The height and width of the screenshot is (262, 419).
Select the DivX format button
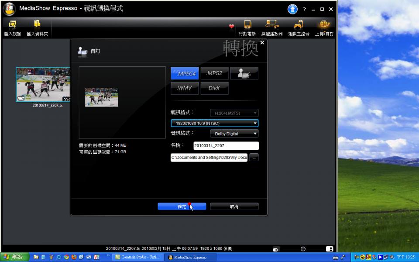(x=215, y=88)
